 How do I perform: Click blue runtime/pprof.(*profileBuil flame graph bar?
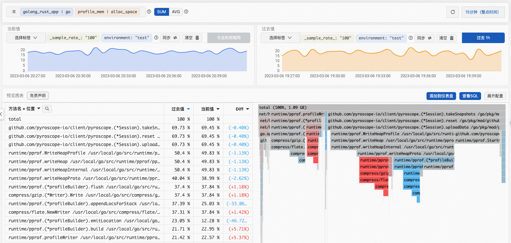click(x=424, y=160)
